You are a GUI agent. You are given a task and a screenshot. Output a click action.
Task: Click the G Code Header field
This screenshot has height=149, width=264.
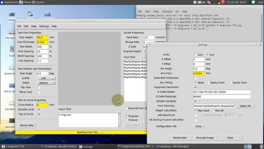(222, 92)
